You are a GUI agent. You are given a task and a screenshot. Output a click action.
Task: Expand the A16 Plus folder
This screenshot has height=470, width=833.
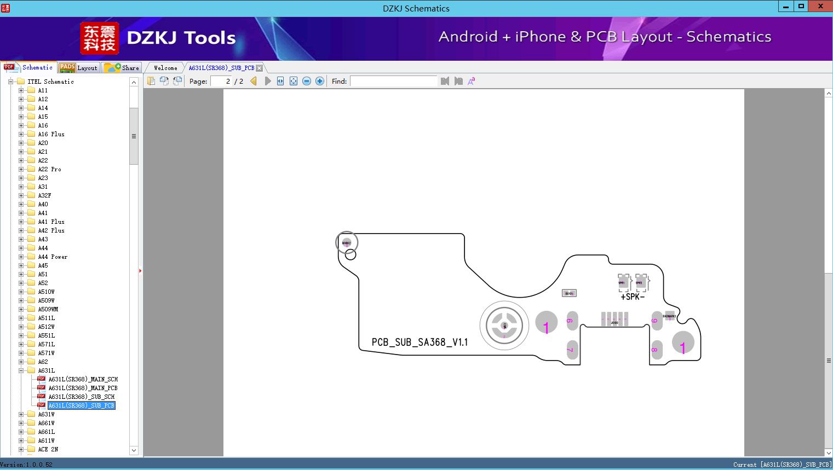21,134
